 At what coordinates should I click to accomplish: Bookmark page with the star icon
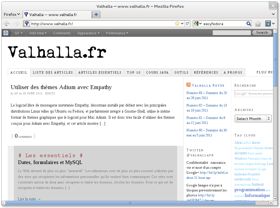[x=177, y=24]
